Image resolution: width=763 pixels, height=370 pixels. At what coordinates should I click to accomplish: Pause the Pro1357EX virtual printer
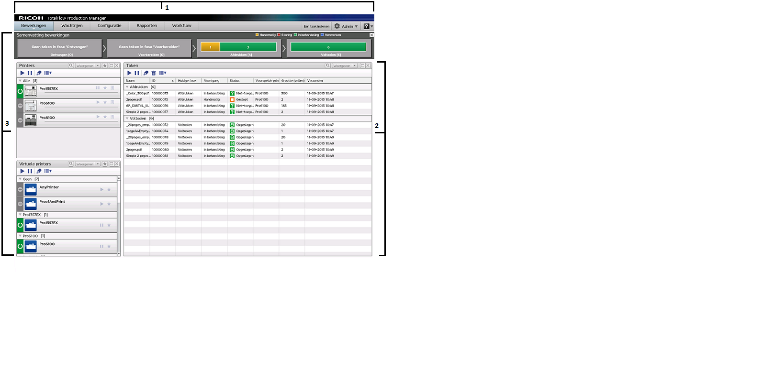(102, 225)
